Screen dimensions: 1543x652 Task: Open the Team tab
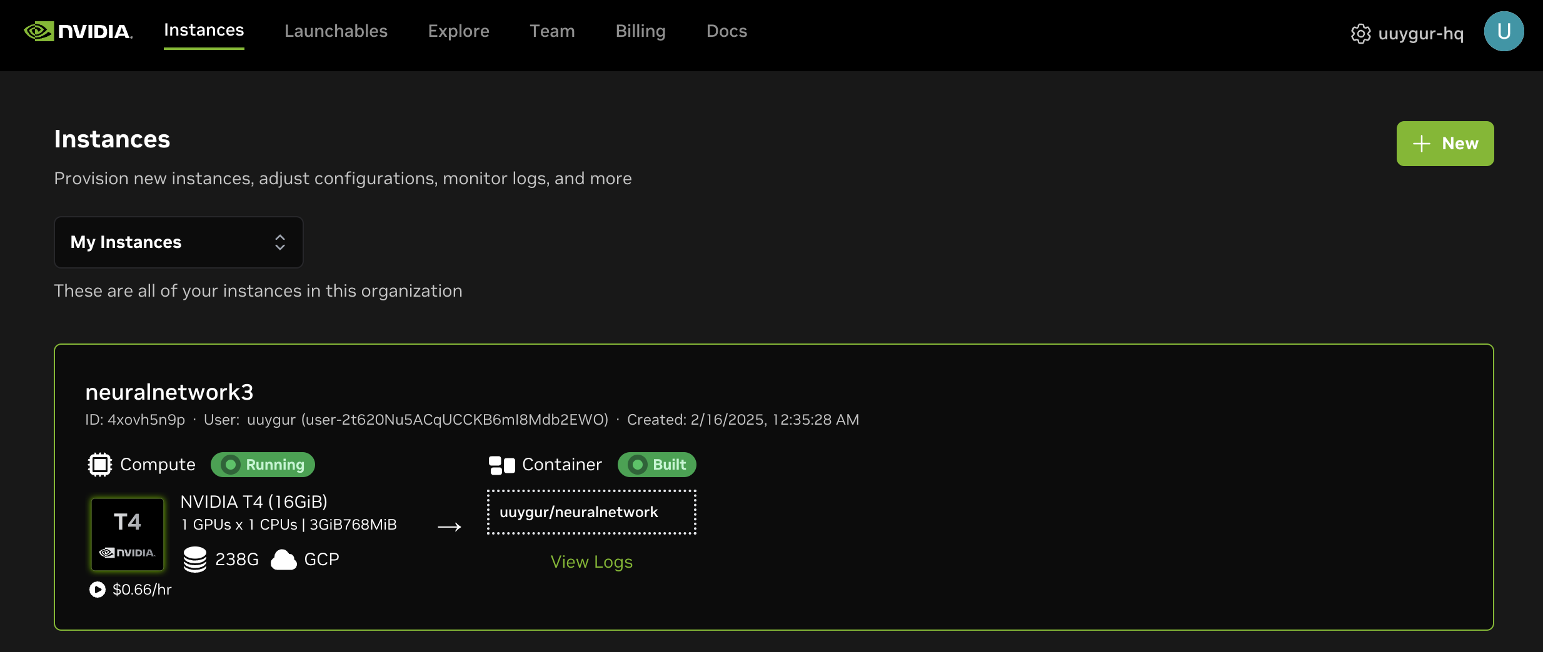(x=552, y=31)
